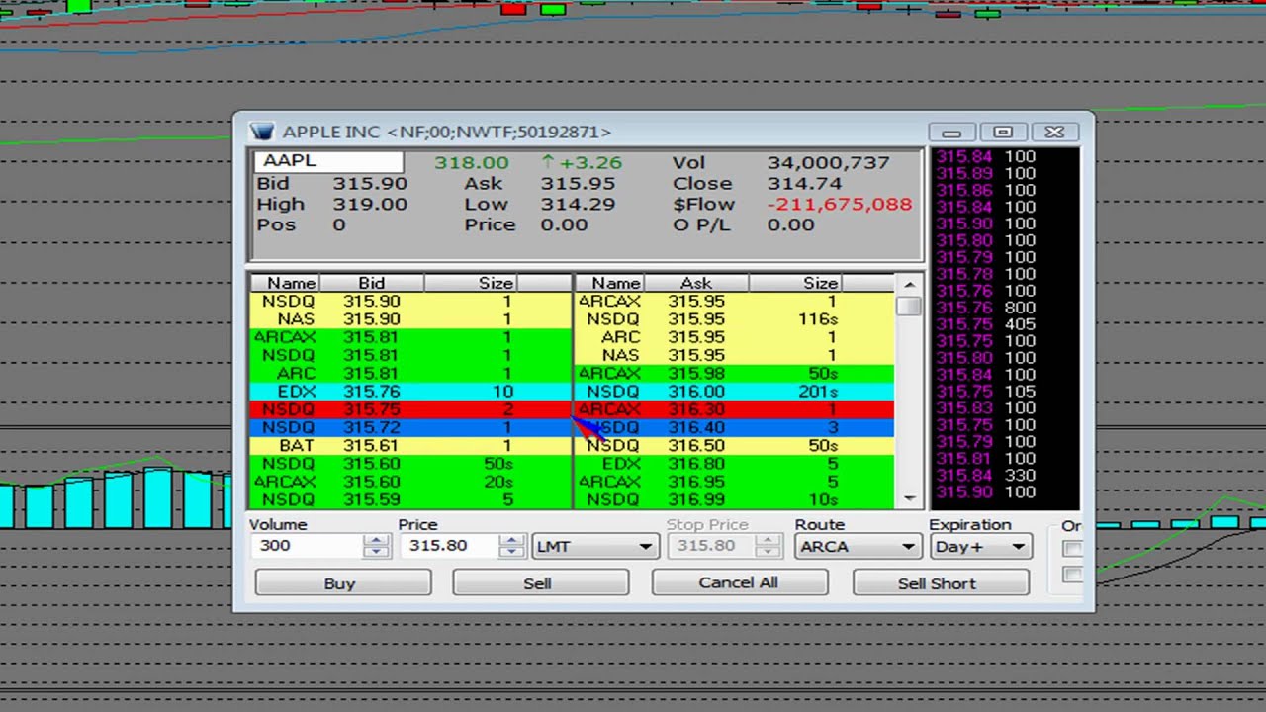Select the BAT 315.61 bid row
The height and width of the screenshot is (712, 1266).
410,446
